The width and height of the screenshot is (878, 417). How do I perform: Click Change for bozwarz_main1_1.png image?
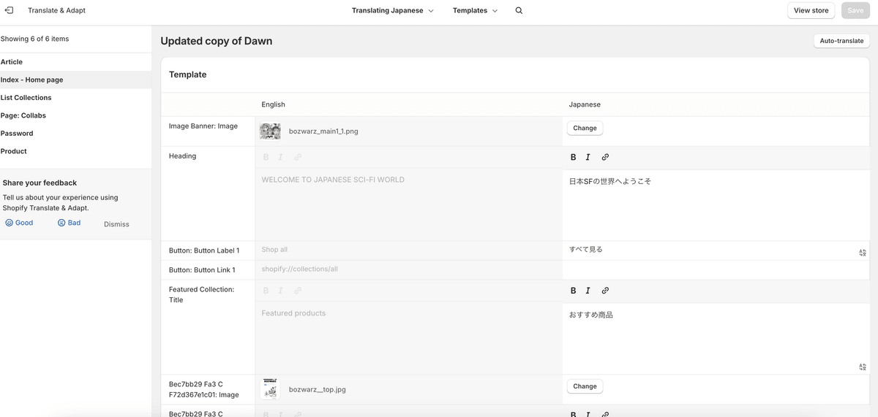(585, 128)
